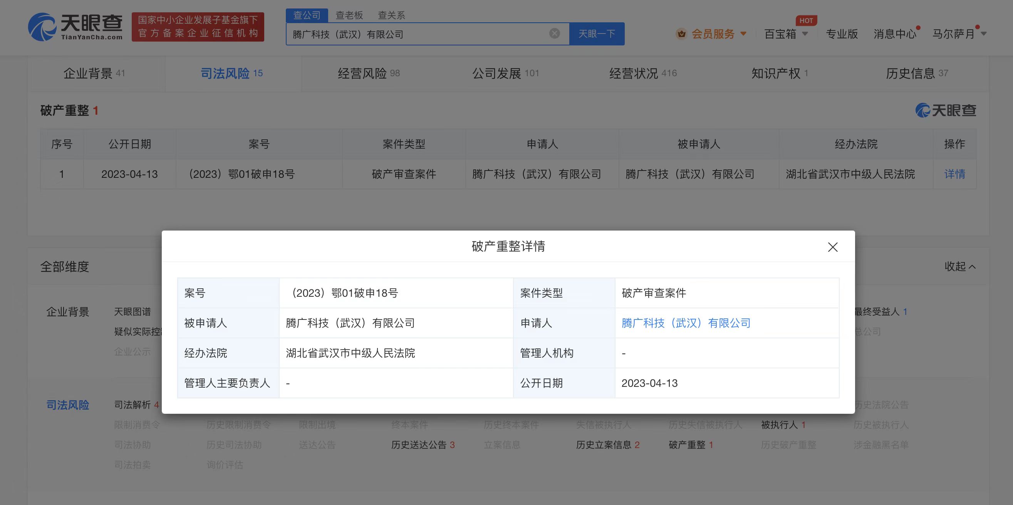
Task: Click the 公开日期 column header
Action: (130, 144)
